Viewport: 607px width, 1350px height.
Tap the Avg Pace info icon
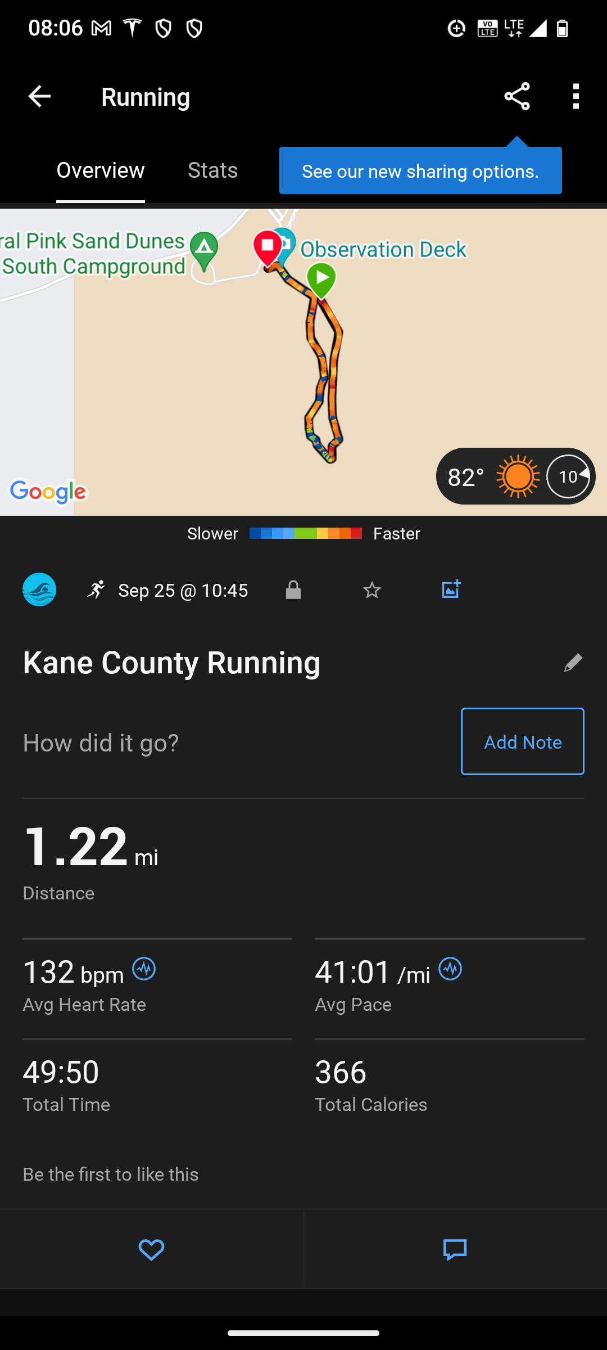[450, 969]
